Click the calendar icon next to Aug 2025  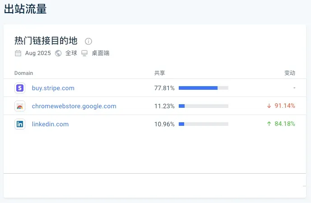click(18, 53)
